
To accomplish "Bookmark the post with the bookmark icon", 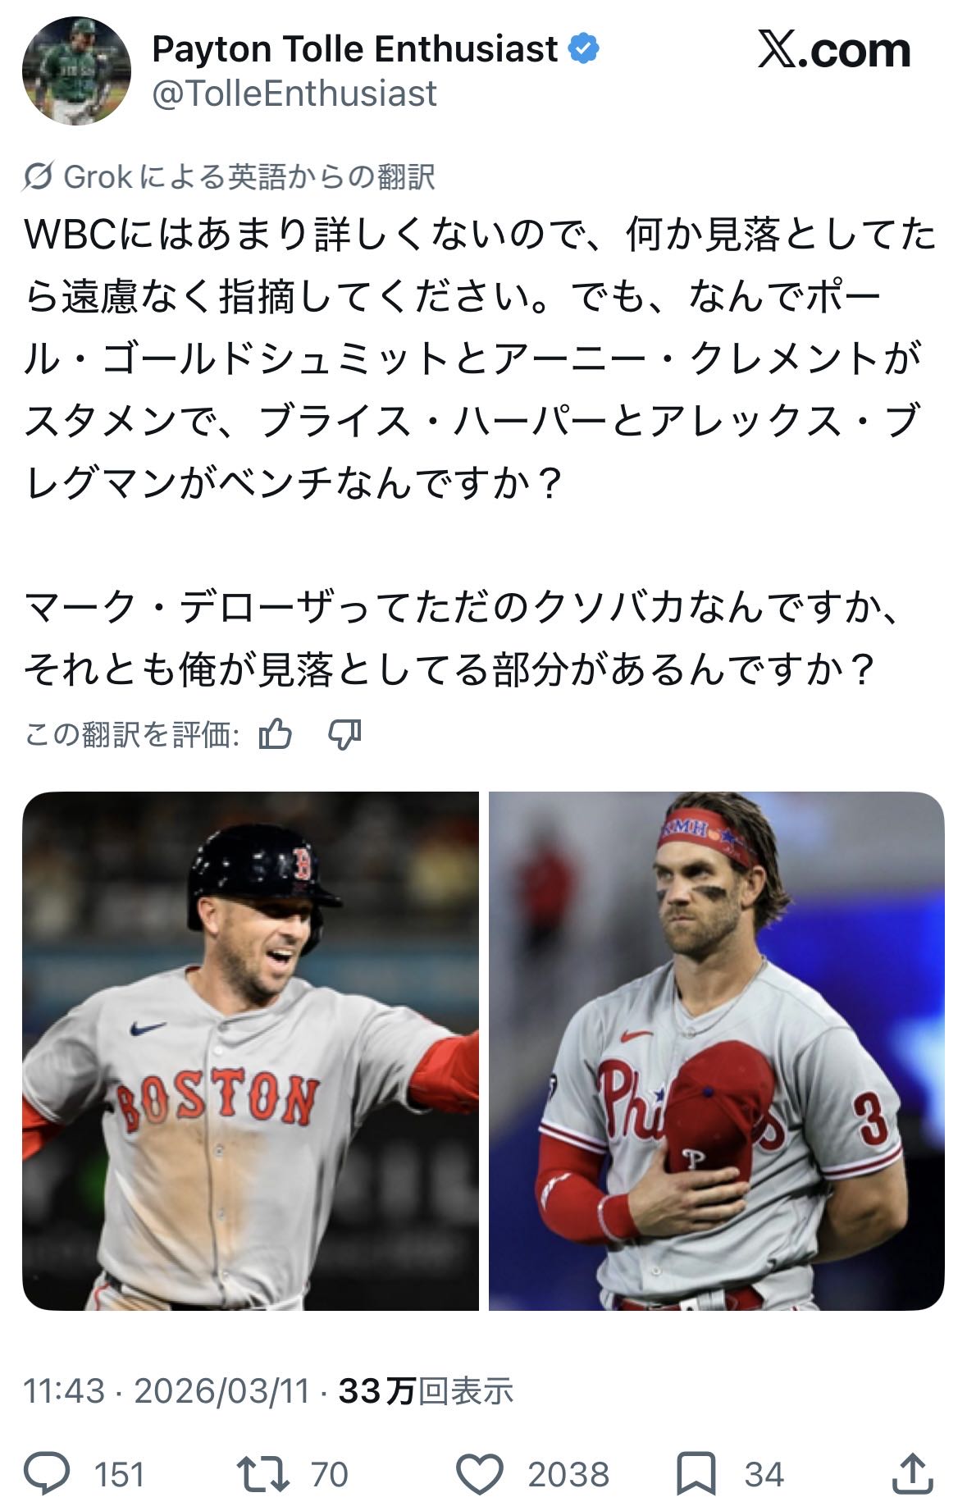I will point(696,1473).
